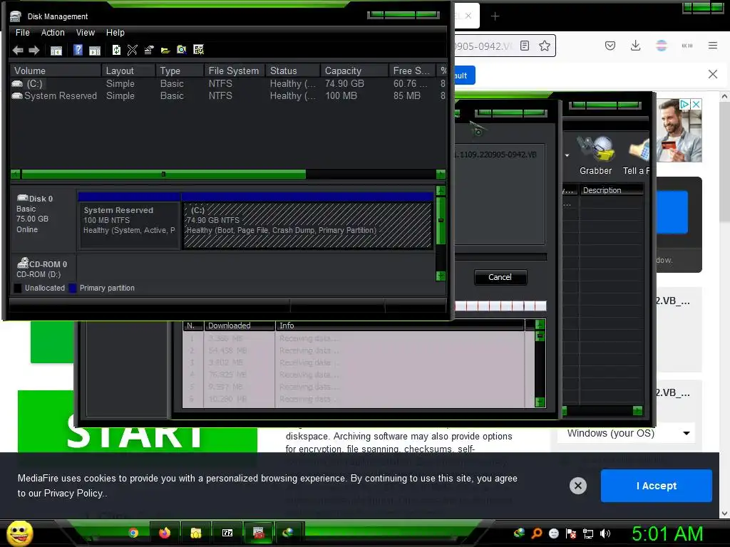Click the Status column header
The height and width of the screenshot is (547, 730).
coord(293,71)
